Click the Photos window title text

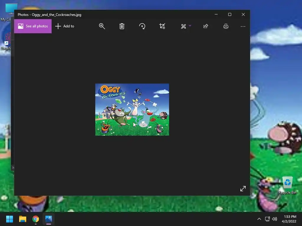tap(50, 15)
